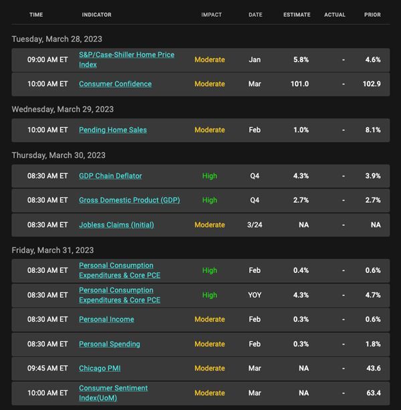This screenshot has height=410, width=401.
Task: Open the YOY Personal Consumption Expenditures link
Action: point(120,295)
